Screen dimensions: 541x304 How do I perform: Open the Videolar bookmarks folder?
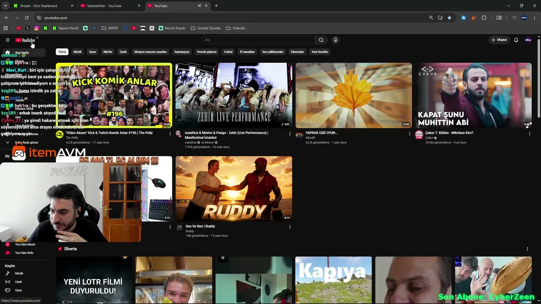(235, 28)
